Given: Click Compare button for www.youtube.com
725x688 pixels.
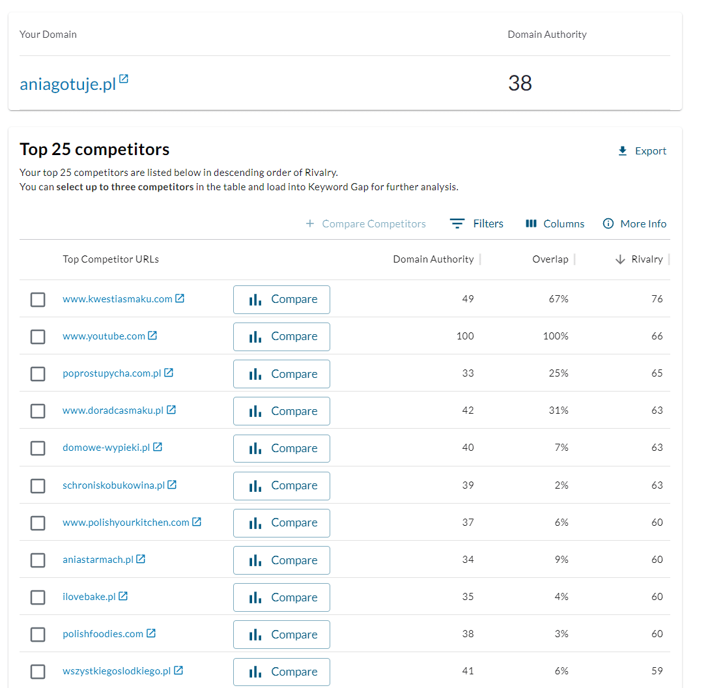Looking at the screenshot, I should 281,337.
